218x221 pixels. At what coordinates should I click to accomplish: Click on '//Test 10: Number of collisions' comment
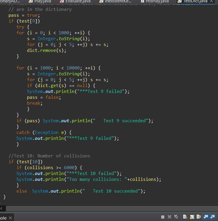[x=49, y=156]
